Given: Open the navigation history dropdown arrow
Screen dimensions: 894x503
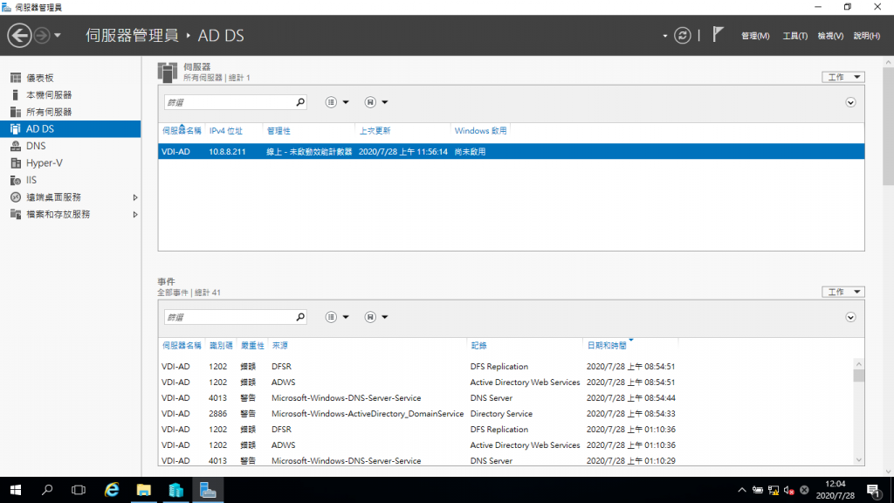Looking at the screenshot, I should [58, 35].
